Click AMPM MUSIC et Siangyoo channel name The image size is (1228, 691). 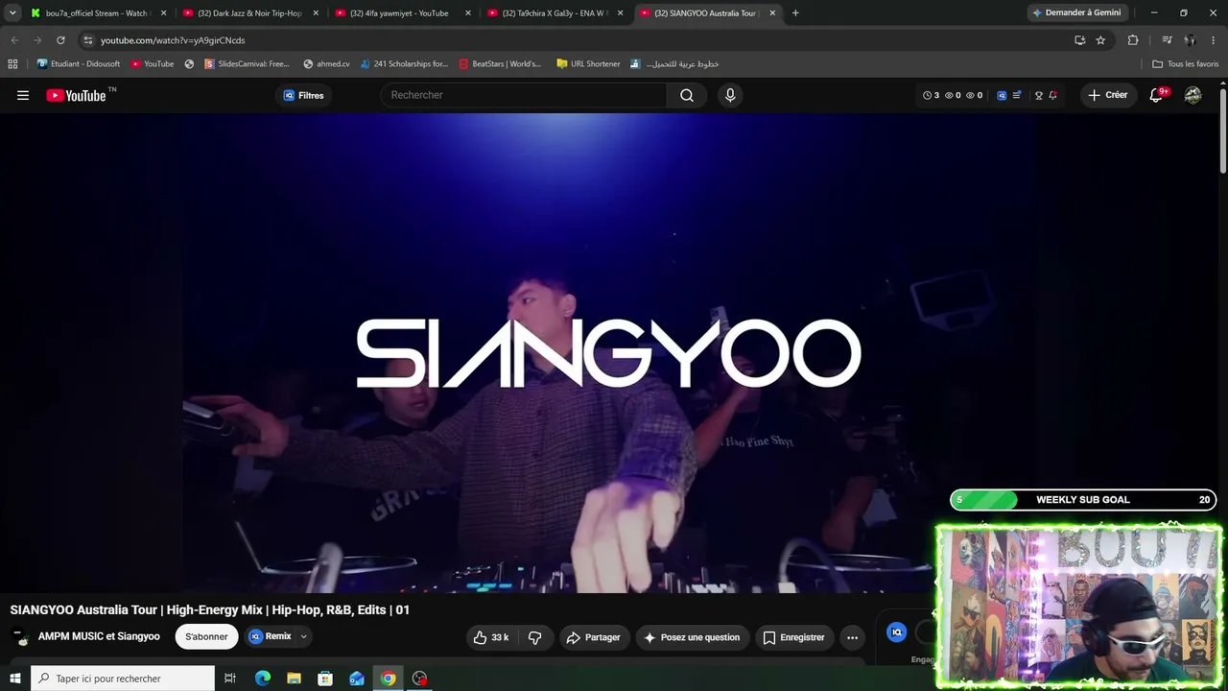(99, 636)
